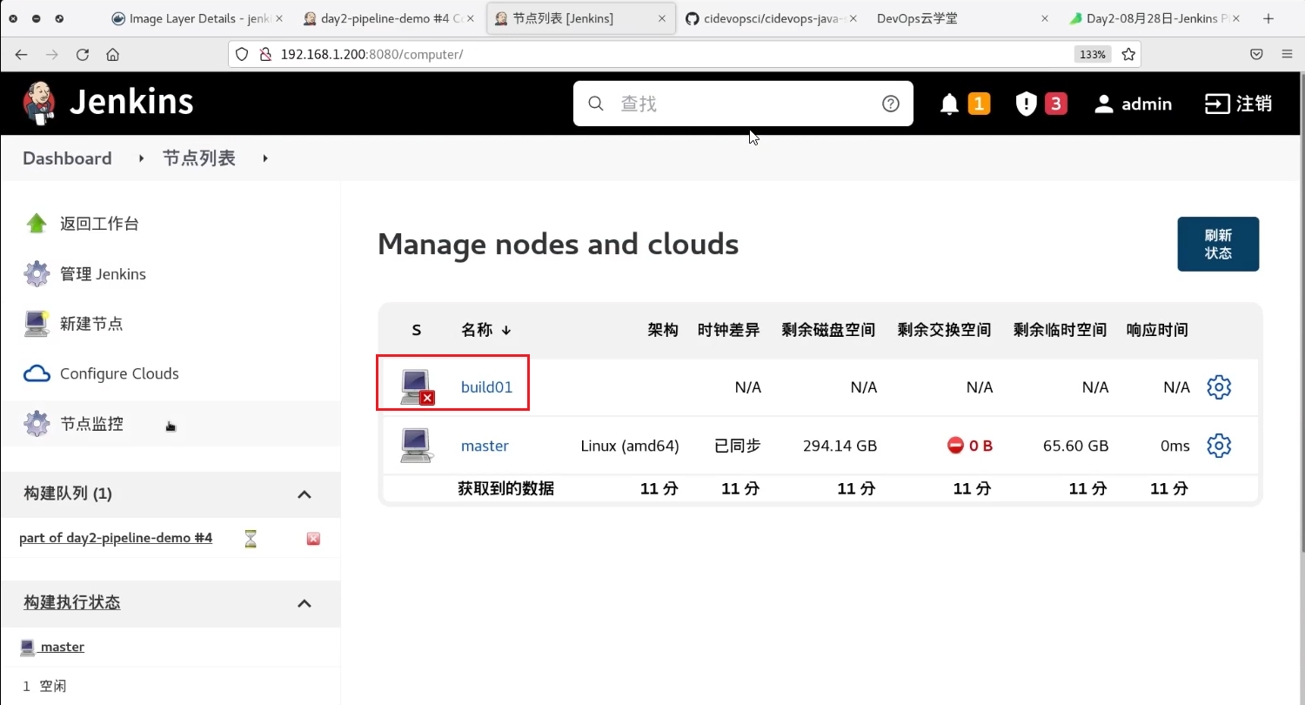This screenshot has height=705, width=1305.
Task: Open the search help question-mark icon
Action: [890, 104]
